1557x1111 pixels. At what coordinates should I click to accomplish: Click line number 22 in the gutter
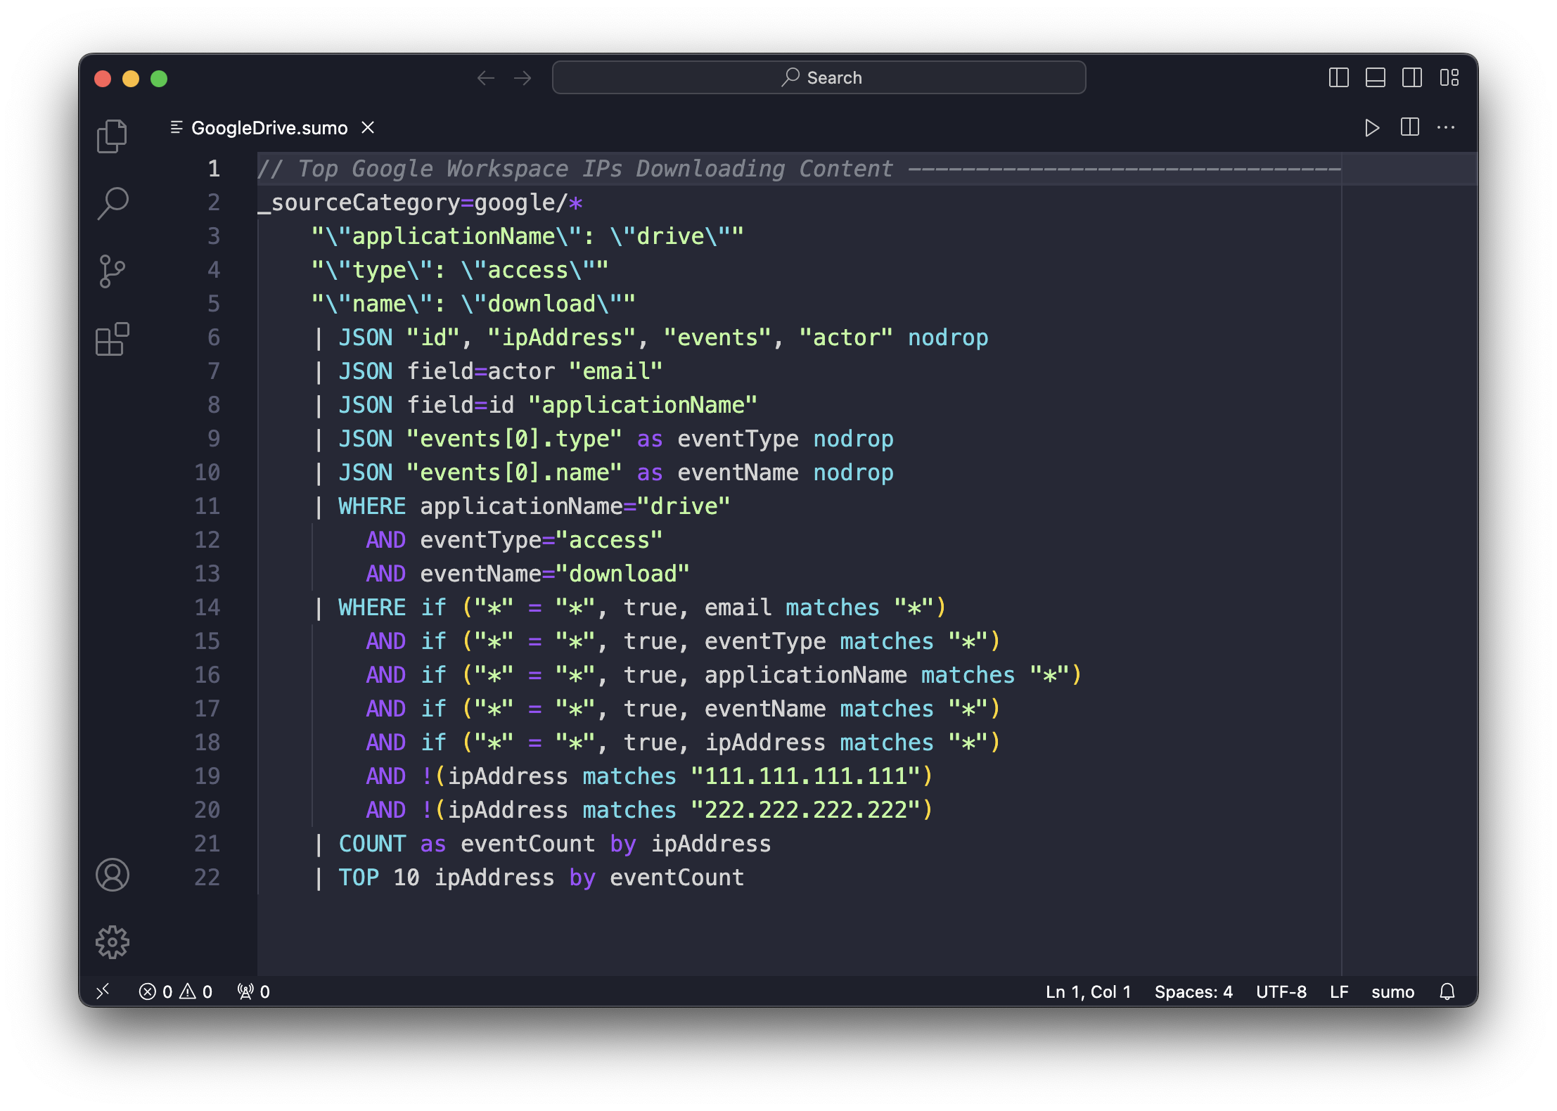(x=207, y=878)
